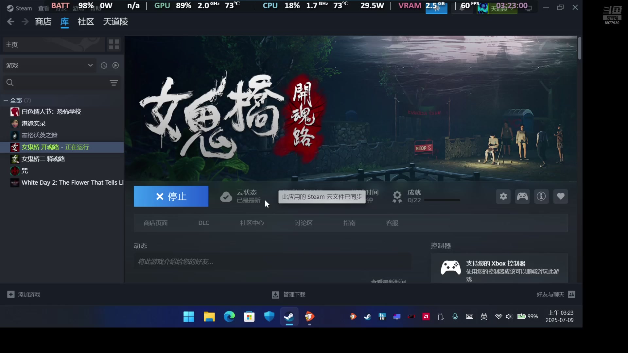The width and height of the screenshot is (628, 353).
Task: Select 女鬼桥二 释魂路 in library
Action: tap(62, 159)
